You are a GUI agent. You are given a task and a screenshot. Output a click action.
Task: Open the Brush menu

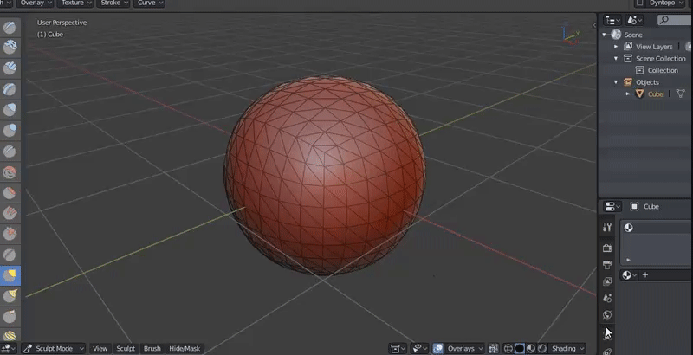152,348
